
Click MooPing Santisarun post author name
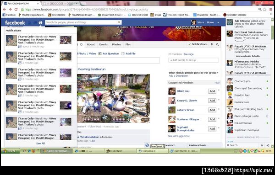click(x=91, y=69)
